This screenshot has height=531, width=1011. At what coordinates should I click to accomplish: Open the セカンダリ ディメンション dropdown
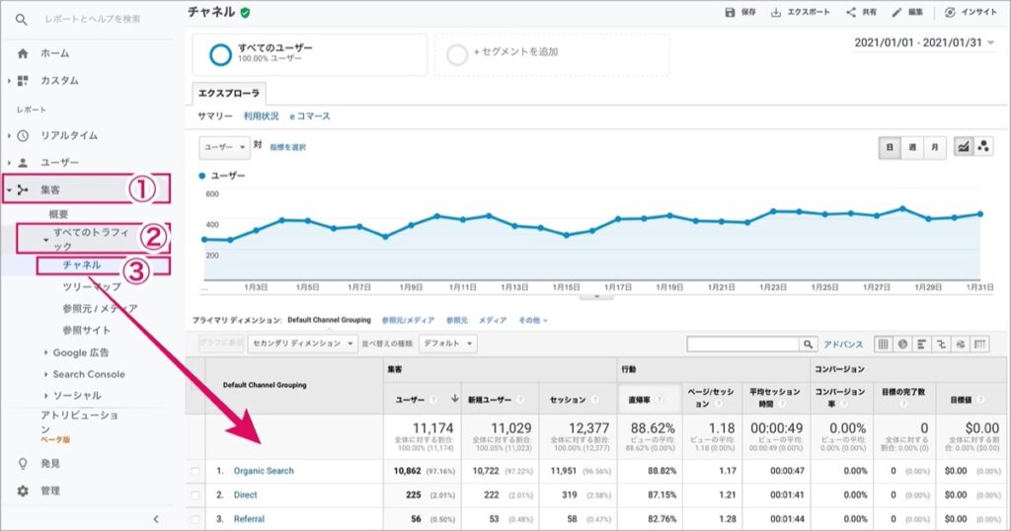tap(302, 343)
